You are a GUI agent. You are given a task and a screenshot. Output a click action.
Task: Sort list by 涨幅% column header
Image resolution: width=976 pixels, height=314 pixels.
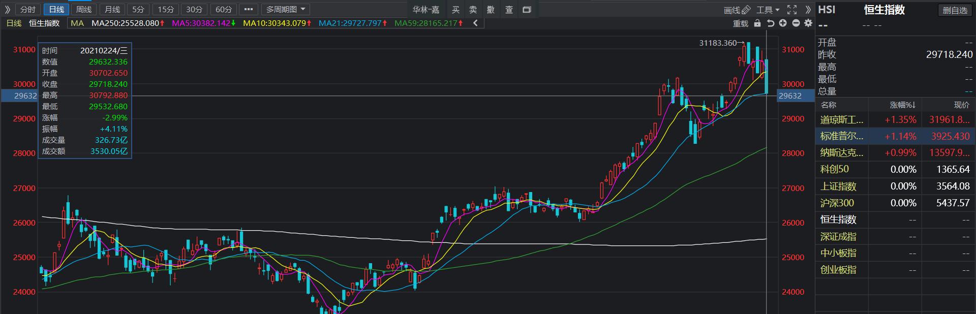point(902,105)
